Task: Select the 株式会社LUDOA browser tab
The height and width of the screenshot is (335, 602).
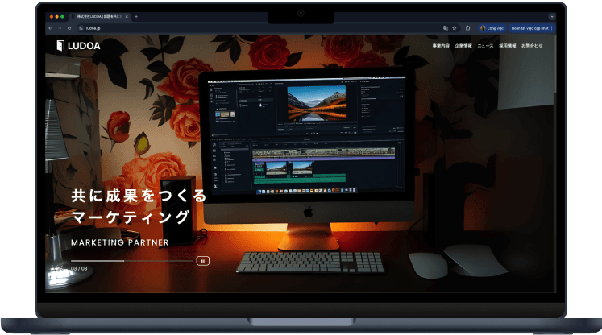Action: (100, 16)
